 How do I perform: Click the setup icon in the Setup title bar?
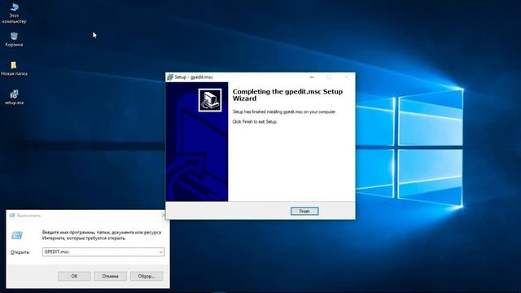coord(170,77)
